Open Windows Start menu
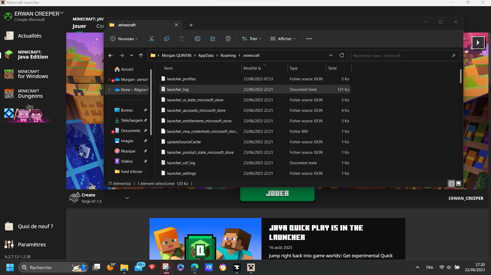 click(10, 267)
